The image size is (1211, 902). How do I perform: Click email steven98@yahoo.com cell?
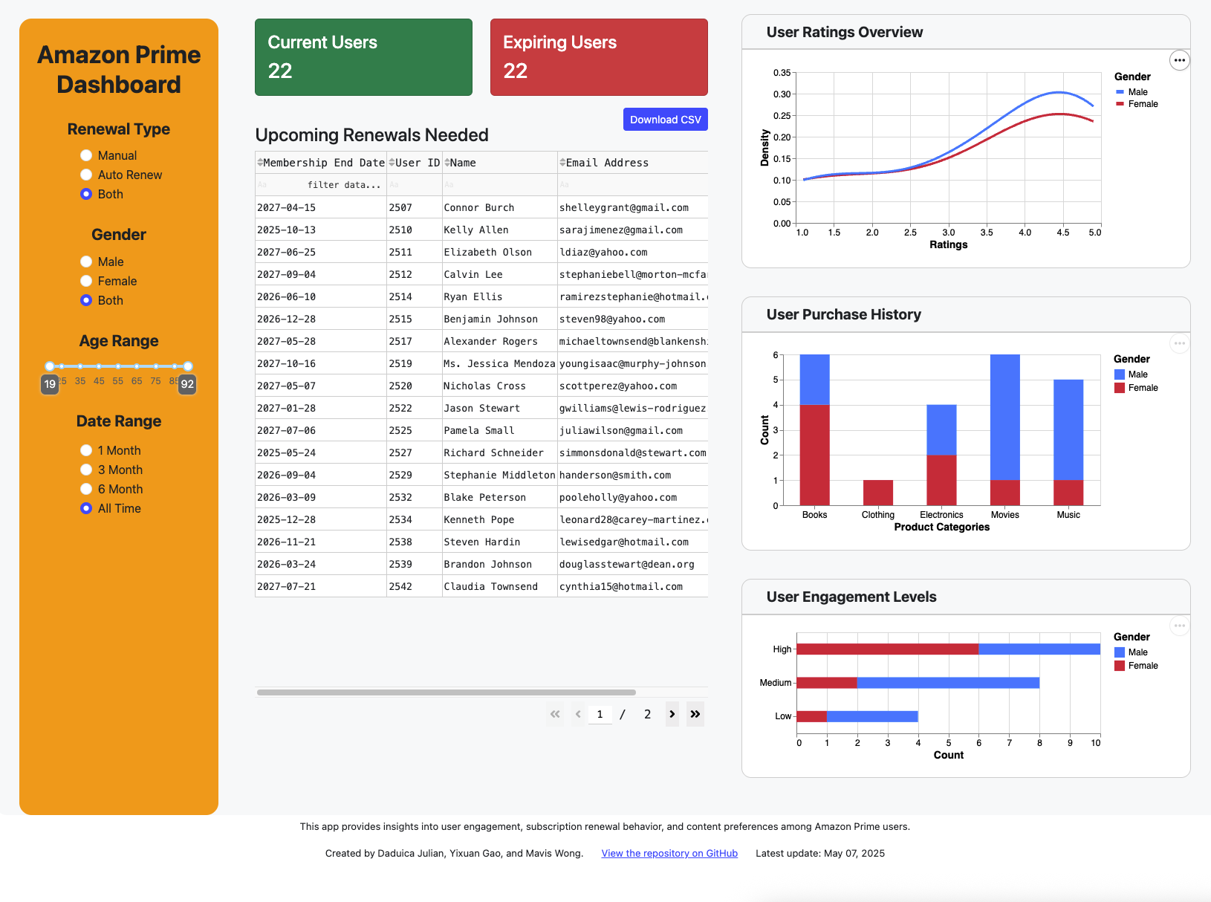(632, 319)
